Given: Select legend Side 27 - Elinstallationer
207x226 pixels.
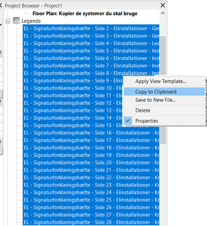Looking at the screenshot, I should point(91,215).
